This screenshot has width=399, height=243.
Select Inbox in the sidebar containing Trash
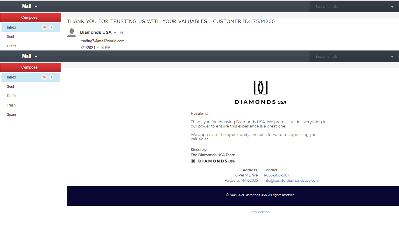click(31, 77)
